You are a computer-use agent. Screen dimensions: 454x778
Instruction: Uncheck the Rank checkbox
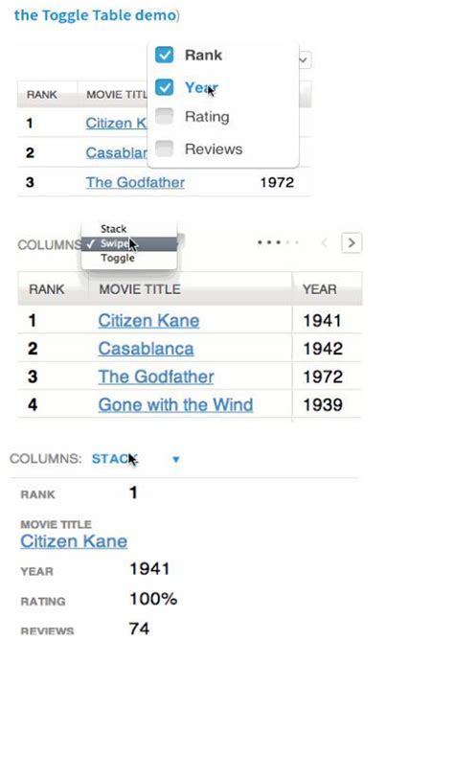pos(164,55)
